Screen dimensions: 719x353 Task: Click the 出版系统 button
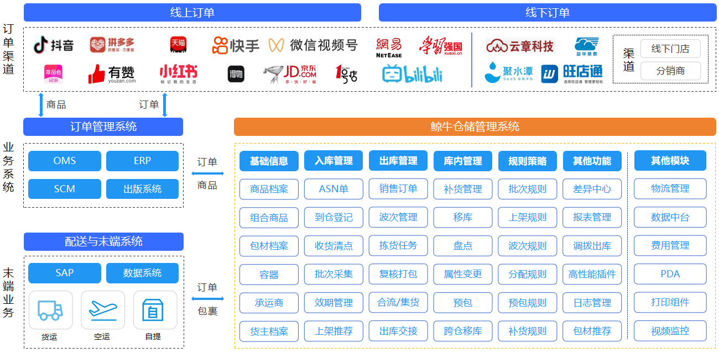click(x=142, y=189)
